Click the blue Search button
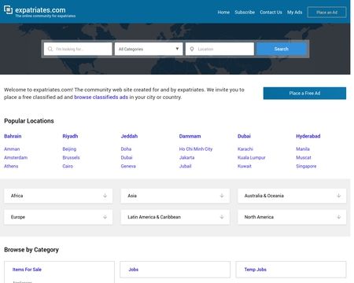This screenshot has height=283, width=354. pos(282,49)
